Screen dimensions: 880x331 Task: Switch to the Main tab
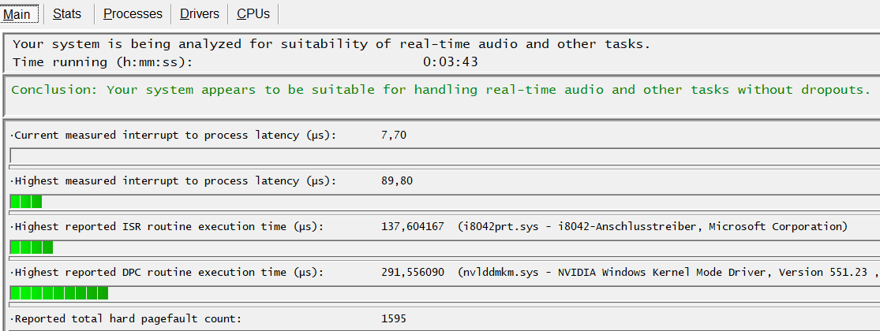click(17, 13)
